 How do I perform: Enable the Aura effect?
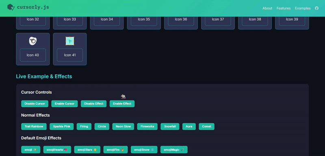click(x=189, y=127)
